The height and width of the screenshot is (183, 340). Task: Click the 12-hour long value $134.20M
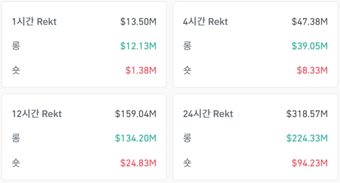[x=136, y=138]
